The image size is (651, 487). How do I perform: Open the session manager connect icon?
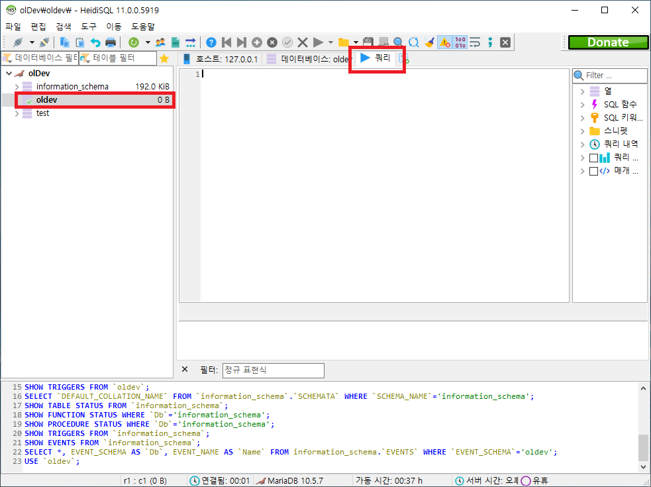coord(17,42)
